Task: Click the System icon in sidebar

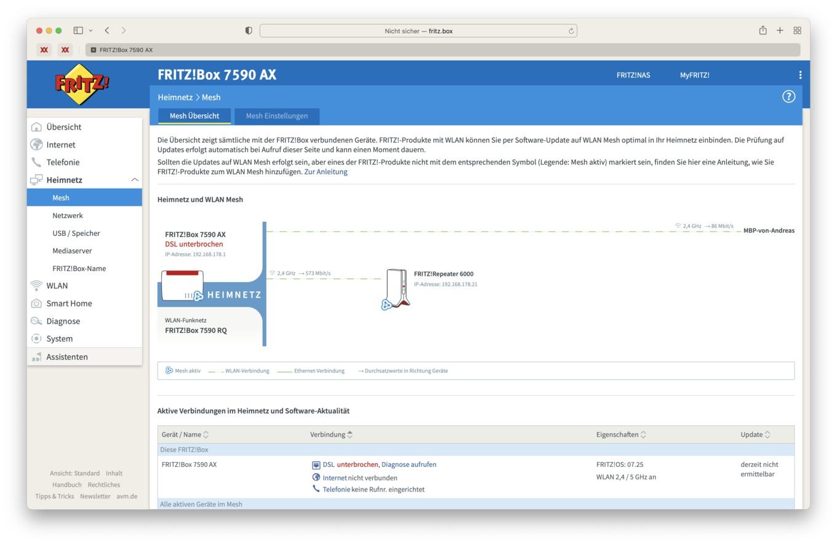Action: (36, 339)
